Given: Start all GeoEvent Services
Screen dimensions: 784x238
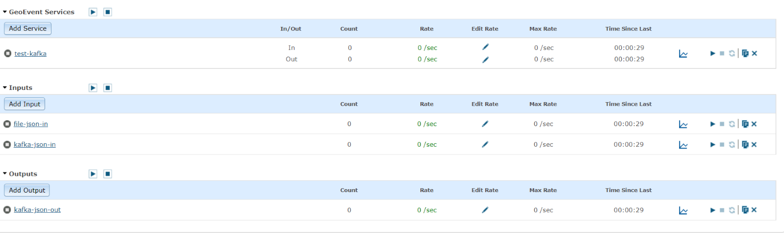Looking at the screenshot, I should tap(93, 12).
